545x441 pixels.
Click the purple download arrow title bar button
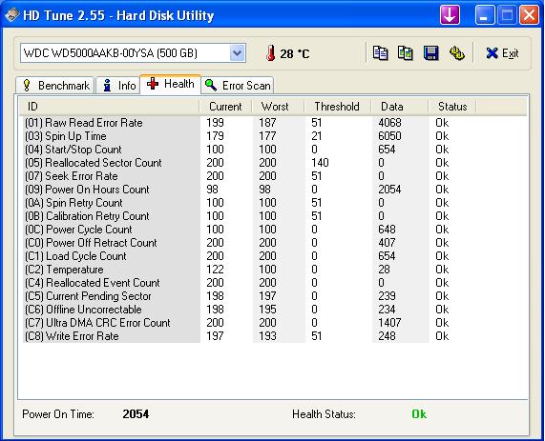450,15
